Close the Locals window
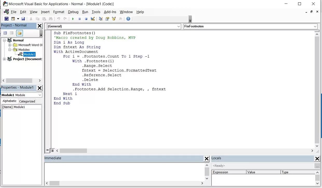Image resolution: width=322 pixels, height=188 pixels. [317, 159]
